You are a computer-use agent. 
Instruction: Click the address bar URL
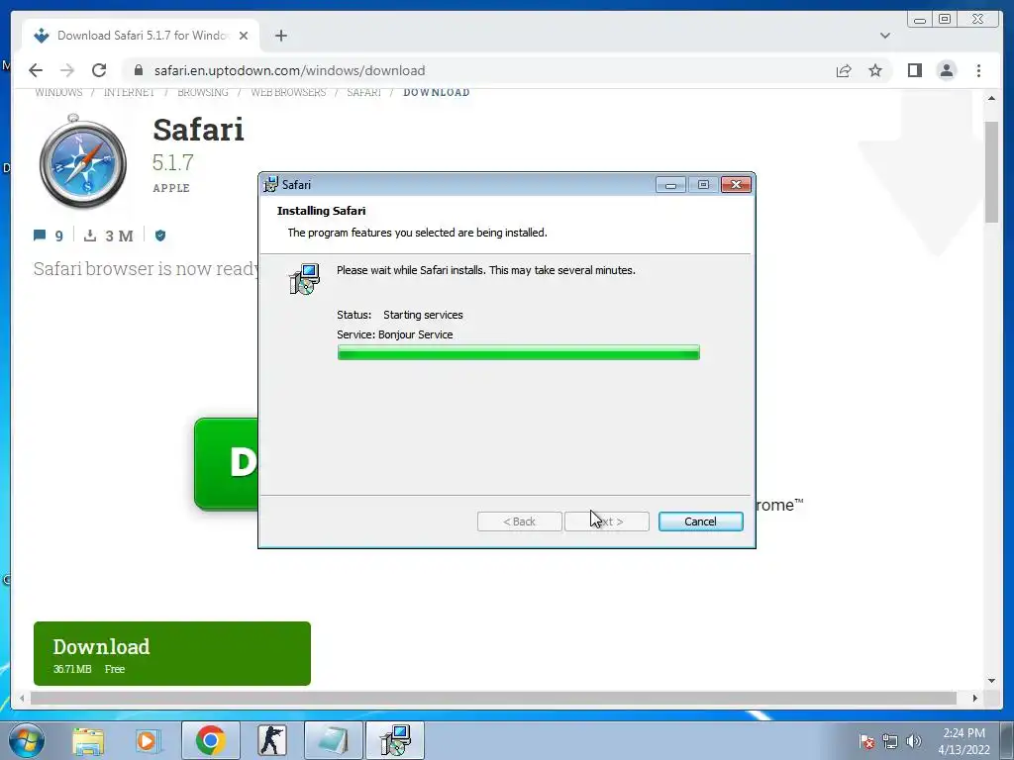point(290,70)
